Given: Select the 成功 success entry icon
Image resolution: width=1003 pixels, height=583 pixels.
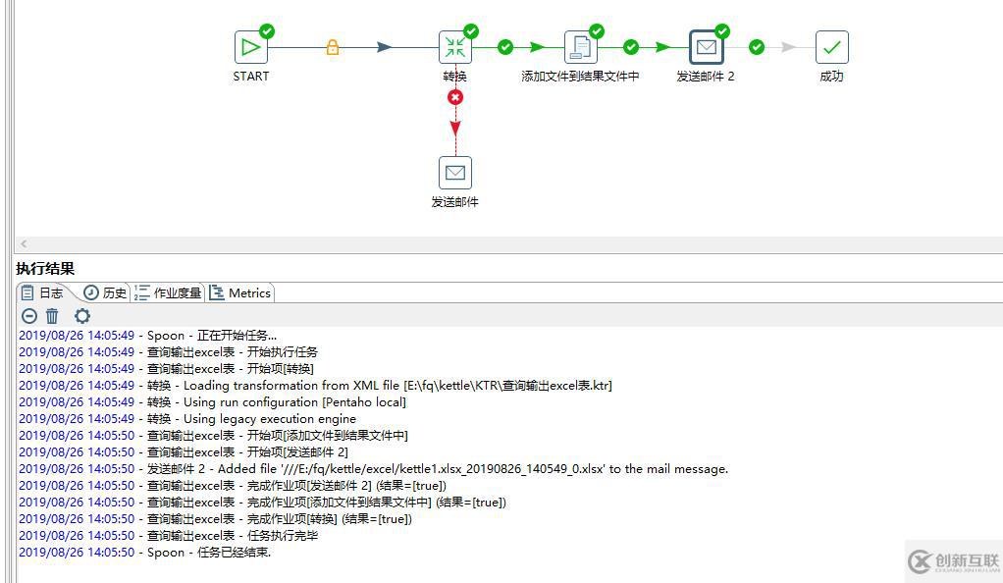Looking at the screenshot, I should 831,47.
